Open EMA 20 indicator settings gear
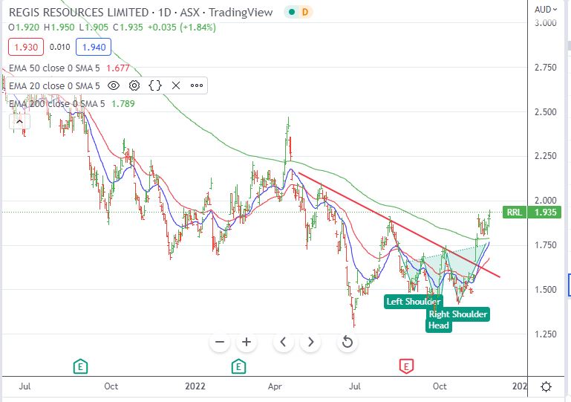 tap(134, 85)
